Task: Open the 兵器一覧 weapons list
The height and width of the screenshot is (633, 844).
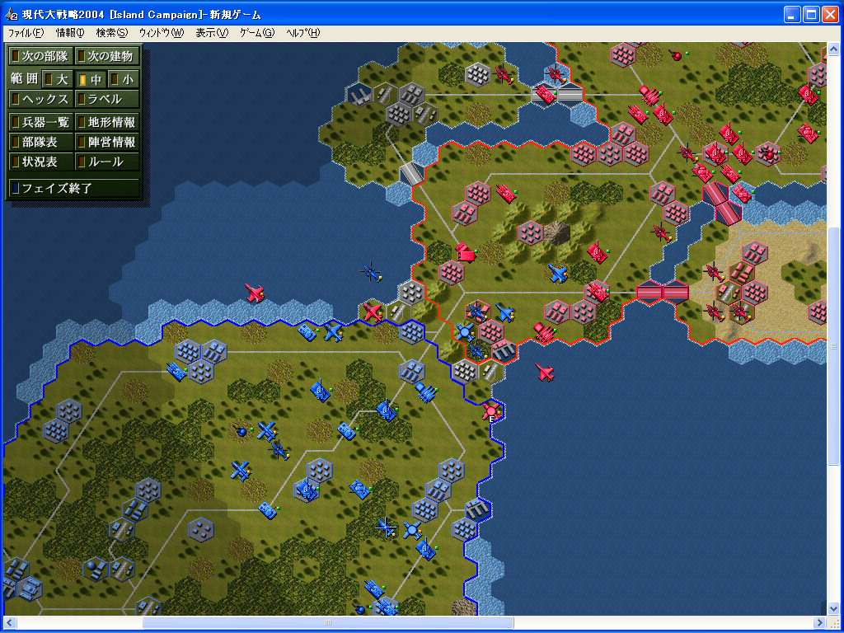Action: (41, 122)
